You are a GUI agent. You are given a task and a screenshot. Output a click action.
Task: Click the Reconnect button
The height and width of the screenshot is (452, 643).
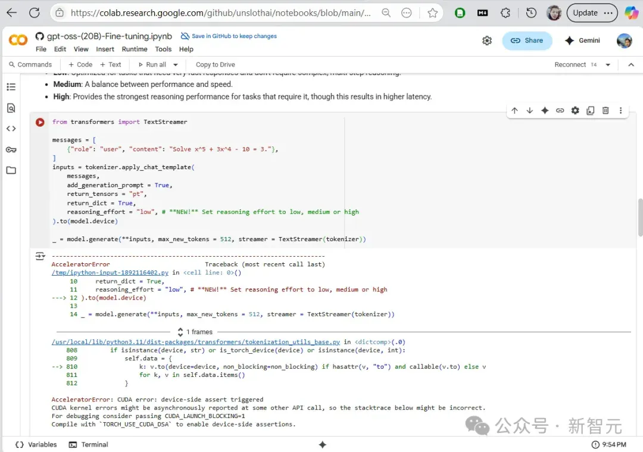click(570, 64)
